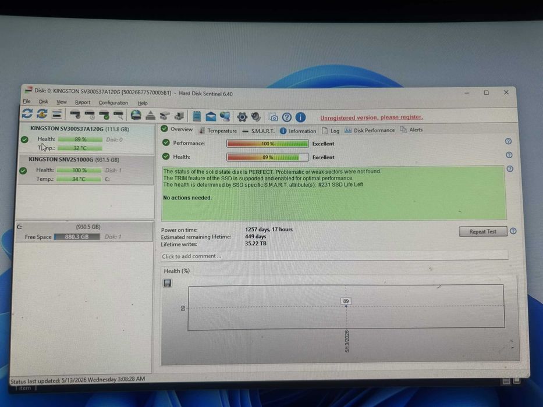Switch to the Overview tab
Screen dimensions: 543x407
[177, 129]
